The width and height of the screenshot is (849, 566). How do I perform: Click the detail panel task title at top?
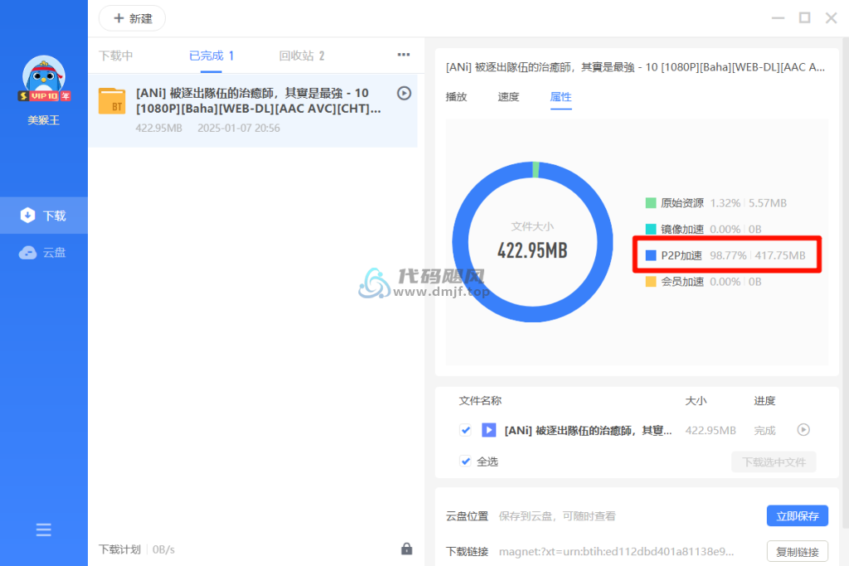[x=635, y=67]
